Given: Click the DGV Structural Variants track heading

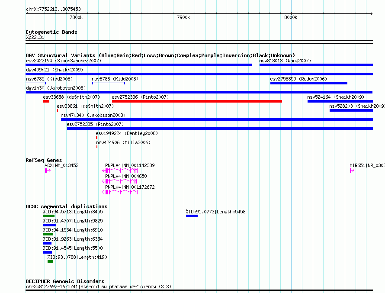Looking at the screenshot, I should [160, 55].
